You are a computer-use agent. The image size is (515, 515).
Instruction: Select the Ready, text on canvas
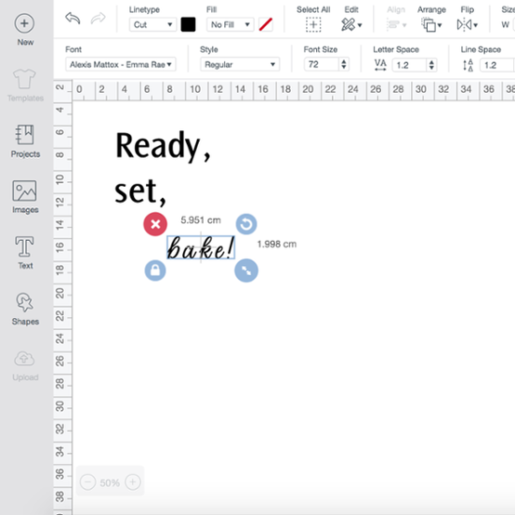[x=163, y=146]
